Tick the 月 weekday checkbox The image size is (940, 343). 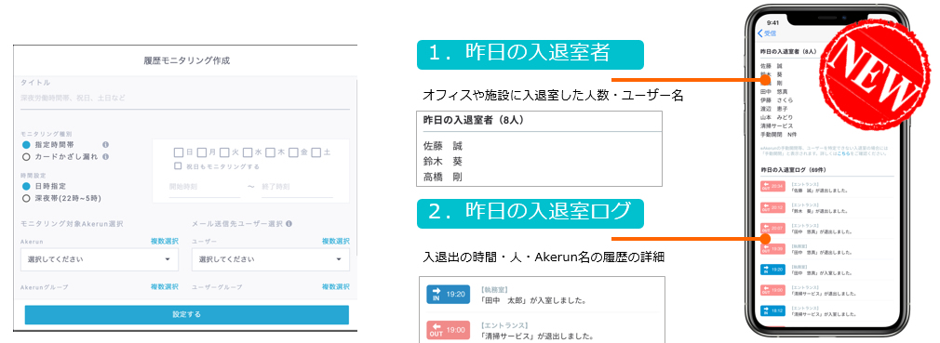[x=202, y=152]
